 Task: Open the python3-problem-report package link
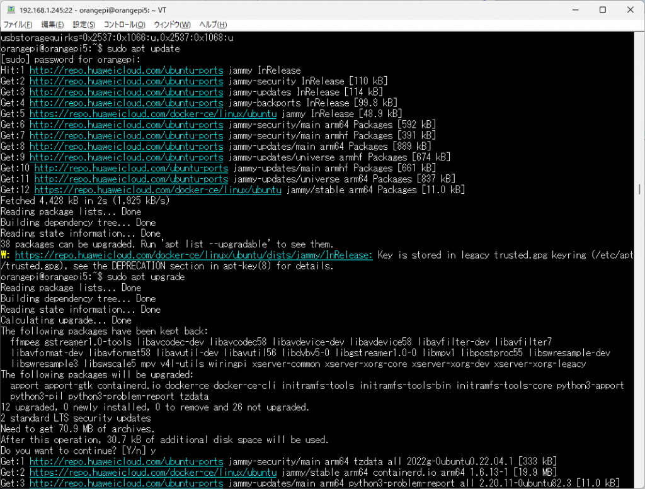(126, 483)
